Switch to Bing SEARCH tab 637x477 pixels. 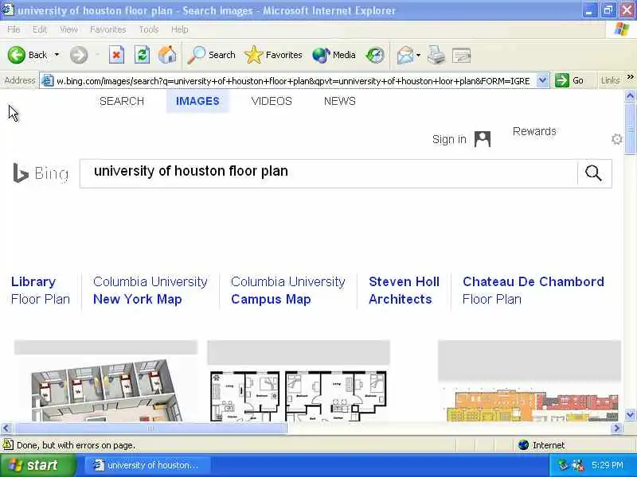(x=122, y=101)
